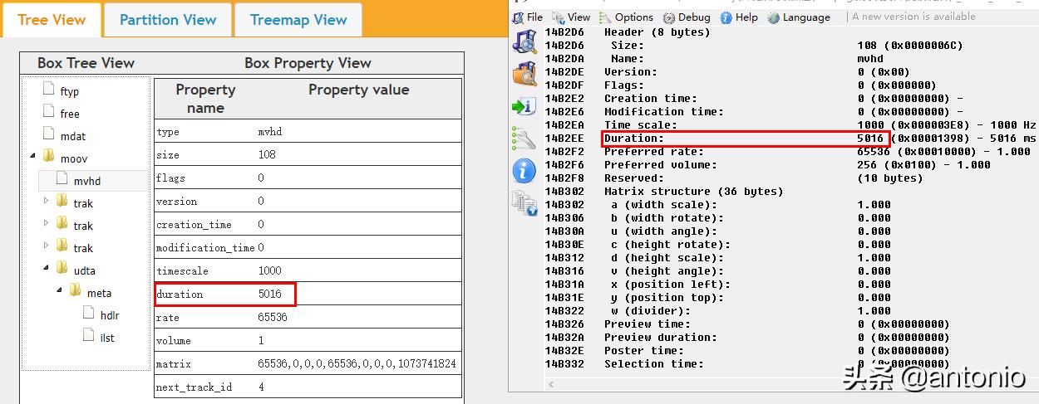Select the ilst box in the tree
The image size is (1039, 404).
pos(107,338)
